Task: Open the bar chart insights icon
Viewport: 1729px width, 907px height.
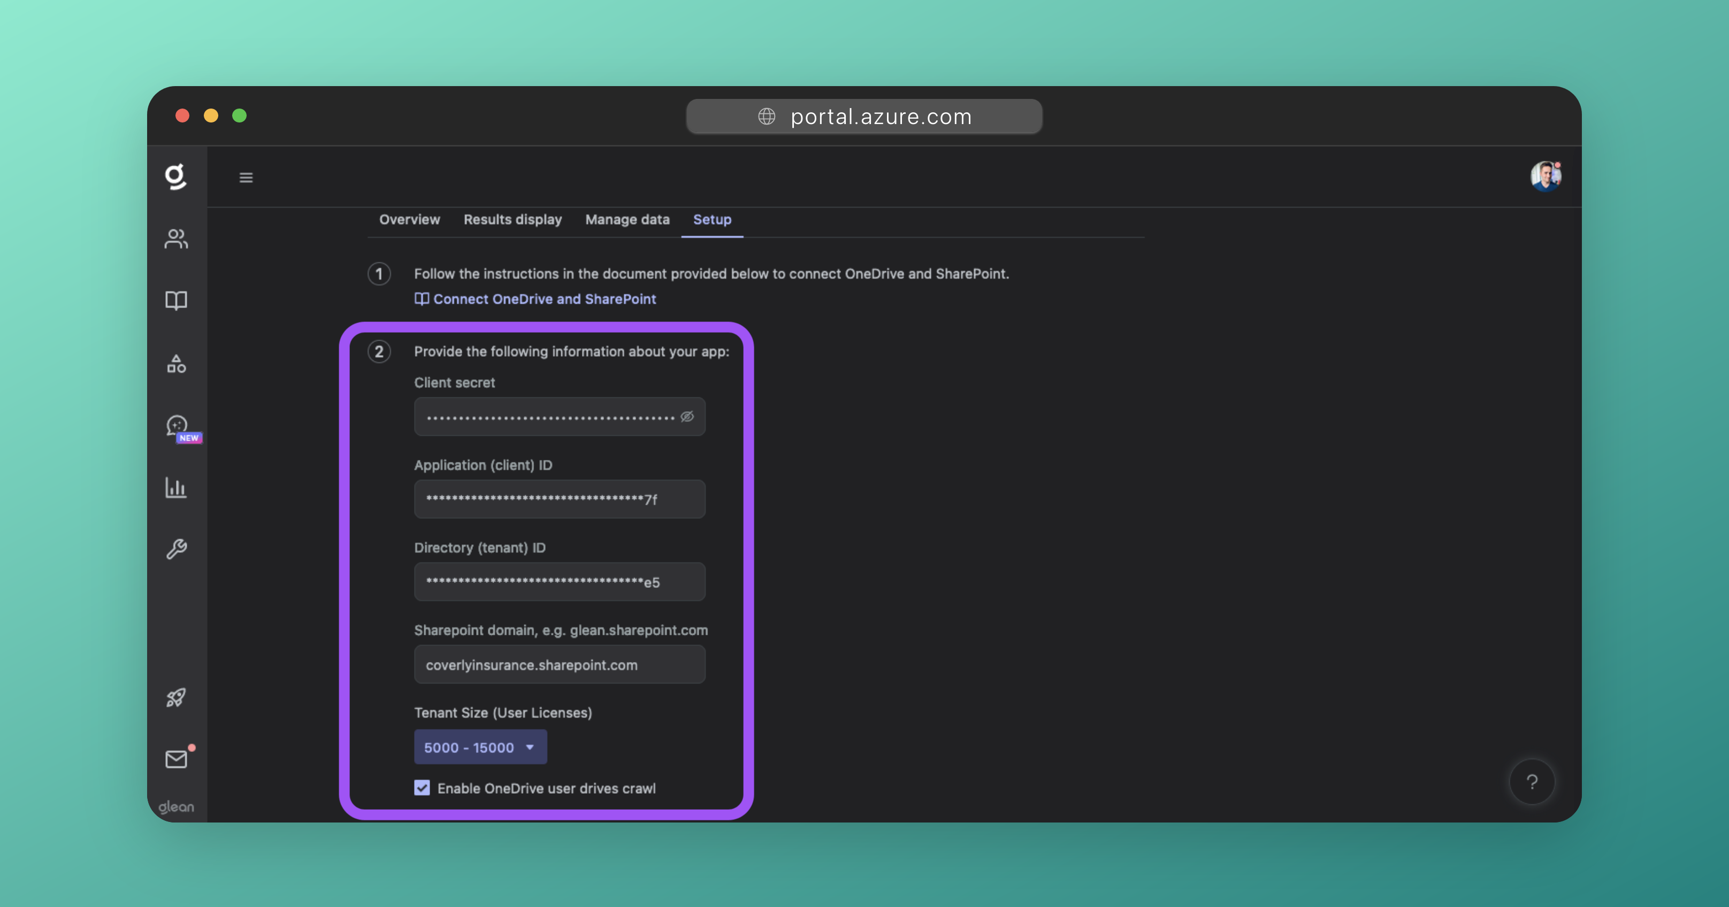Action: pos(176,488)
